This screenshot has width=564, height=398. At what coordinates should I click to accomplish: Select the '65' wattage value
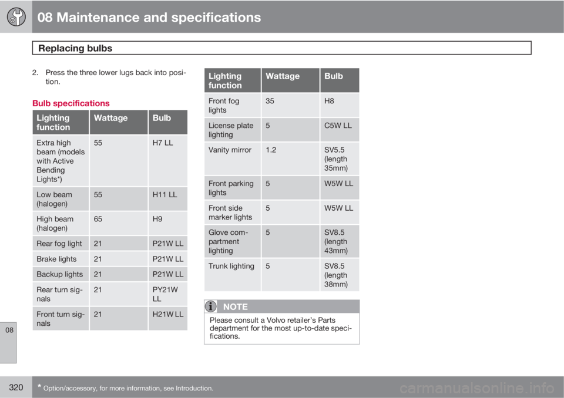pos(98,219)
